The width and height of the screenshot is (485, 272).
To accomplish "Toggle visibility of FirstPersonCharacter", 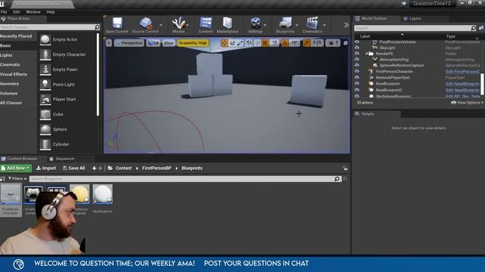I will coord(357,72).
